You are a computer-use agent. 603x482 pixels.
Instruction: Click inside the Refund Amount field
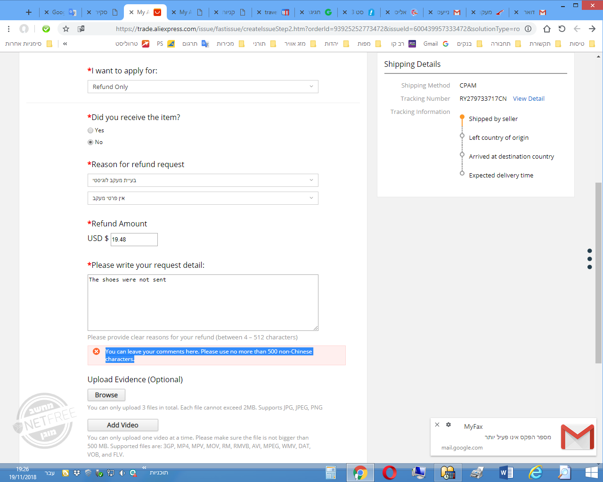click(x=133, y=239)
